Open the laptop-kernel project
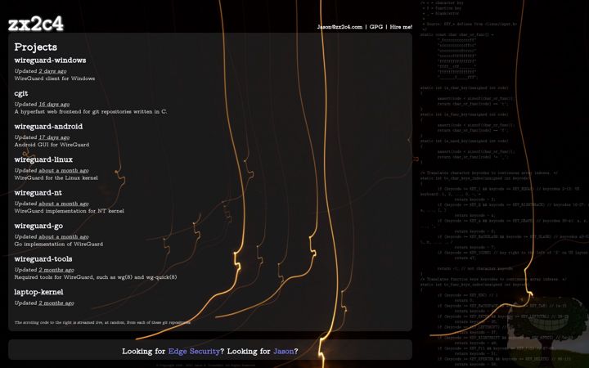 click(38, 292)
